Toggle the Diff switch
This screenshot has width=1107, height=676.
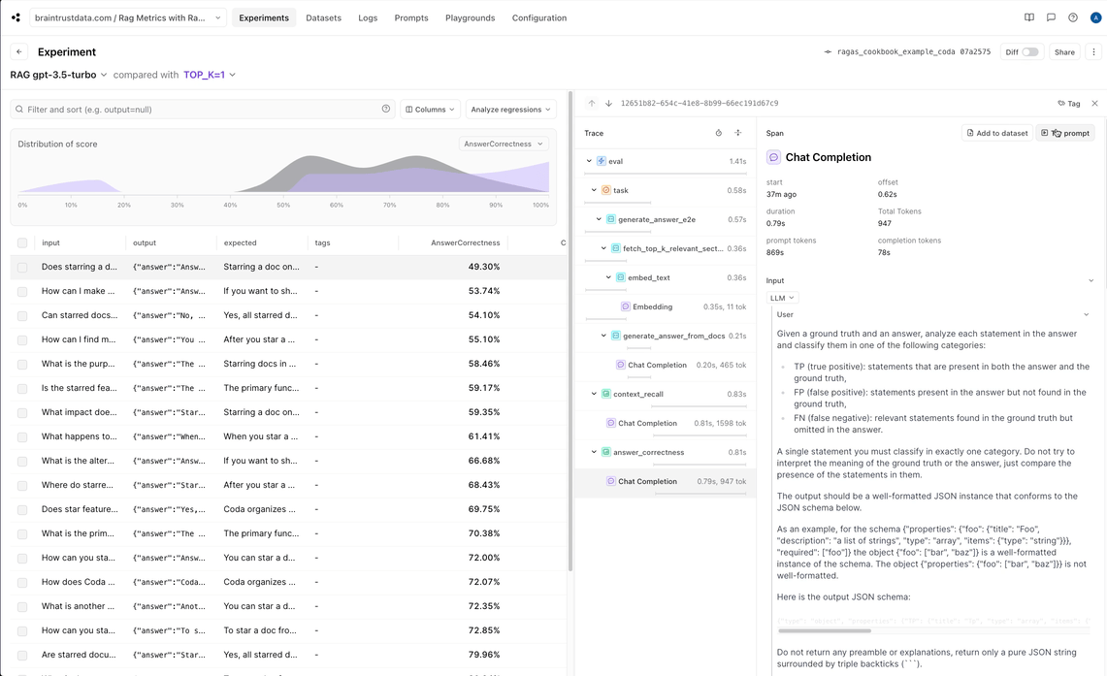coord(1029,52)
